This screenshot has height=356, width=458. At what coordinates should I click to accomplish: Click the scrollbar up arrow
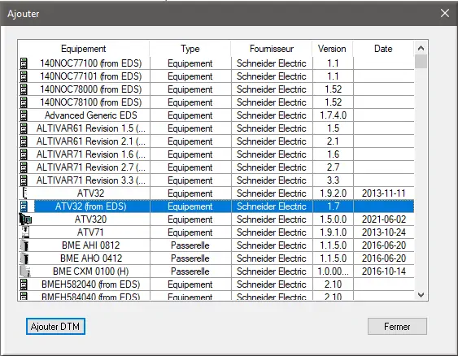point(421,48)
